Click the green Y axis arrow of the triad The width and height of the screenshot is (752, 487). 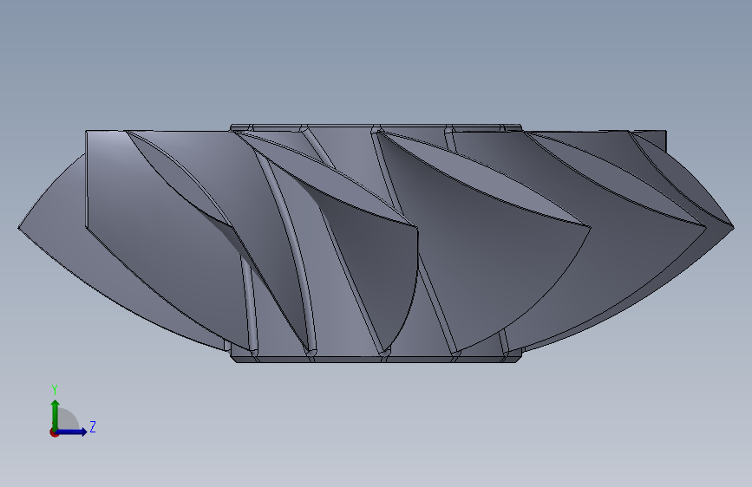click(x=56, y=415)
